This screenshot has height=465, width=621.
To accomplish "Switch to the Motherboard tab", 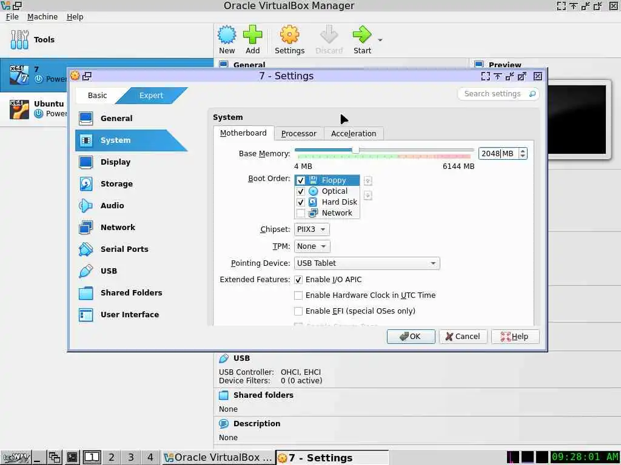I will pyautogui.click(x=243, y=133).
